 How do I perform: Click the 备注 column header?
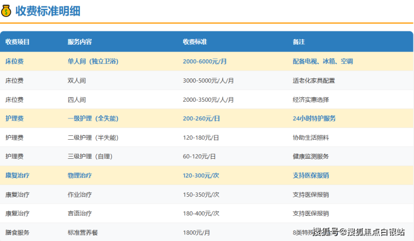coord(299,42)
